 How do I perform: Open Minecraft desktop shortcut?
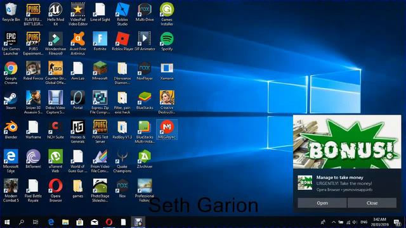point(100,71)
